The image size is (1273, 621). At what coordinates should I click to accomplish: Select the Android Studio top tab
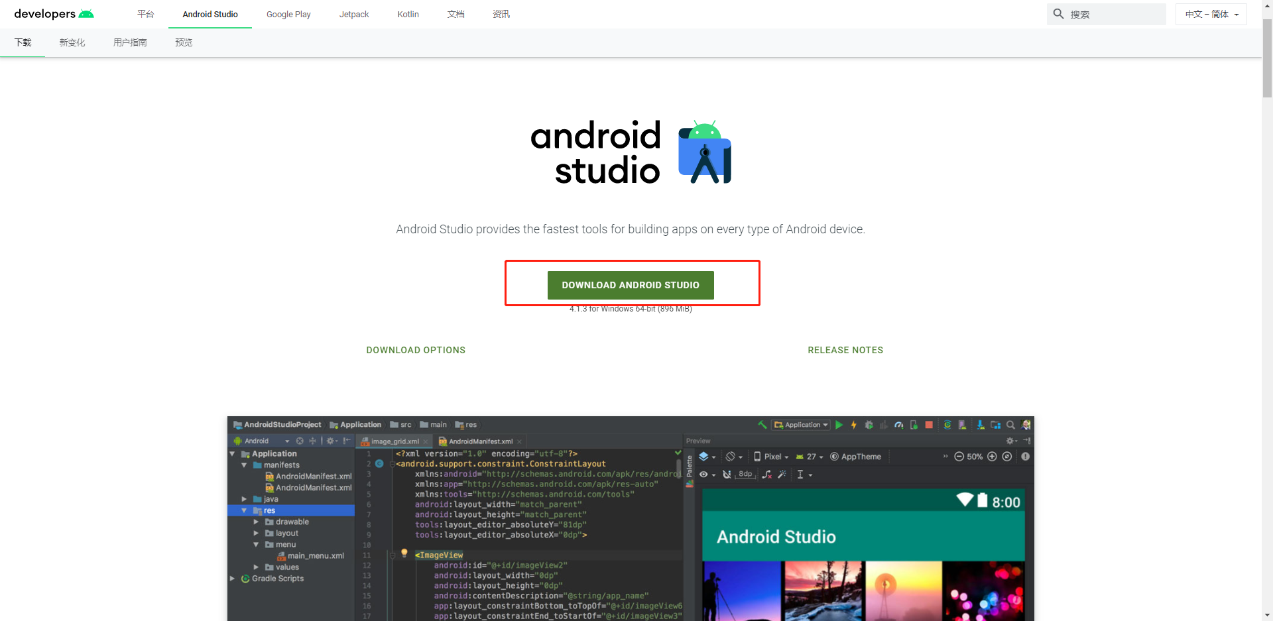[x=210, y=14]
